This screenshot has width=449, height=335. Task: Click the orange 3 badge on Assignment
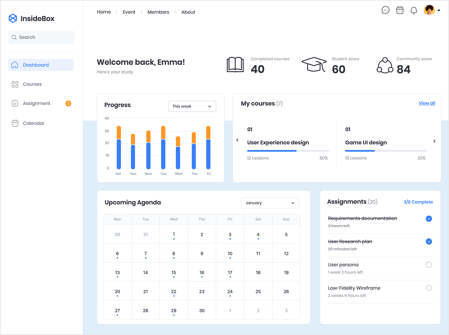click(68, 103)
